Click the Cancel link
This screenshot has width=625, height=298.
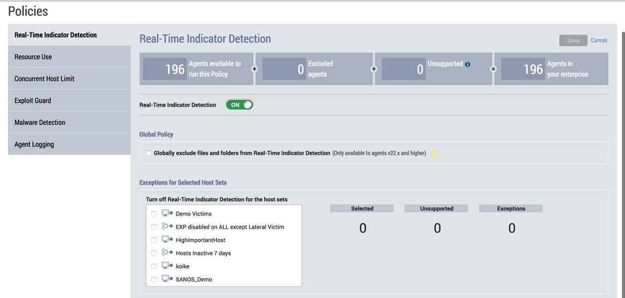pyautogui.click(x=599, y=40)
